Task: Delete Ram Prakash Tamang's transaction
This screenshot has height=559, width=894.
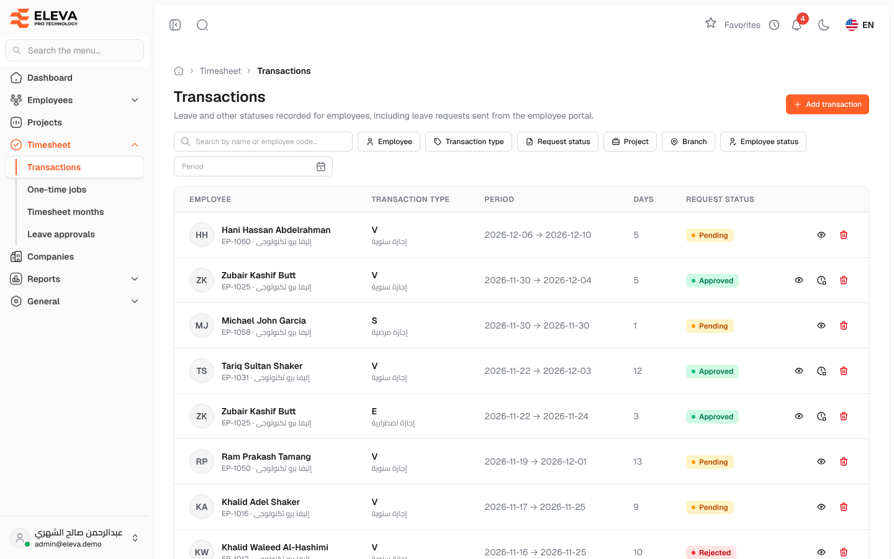Action: [844, 461]
